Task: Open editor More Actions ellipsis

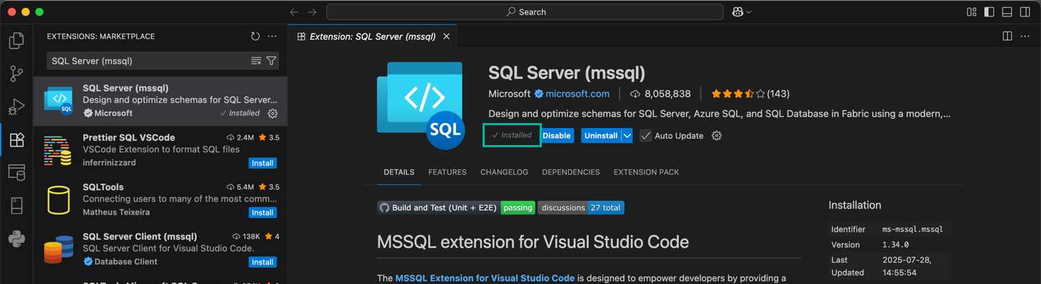Action: pyautogui.click(x=1024, y=36)
